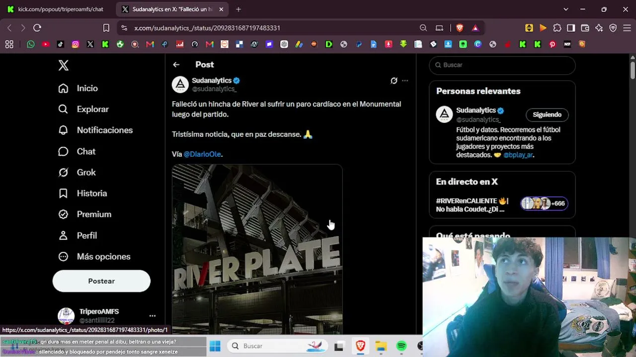The image size is (636, 357).
Task: Open Sudanalytics avatar in Personas relevantes
Action: (445, 115)
